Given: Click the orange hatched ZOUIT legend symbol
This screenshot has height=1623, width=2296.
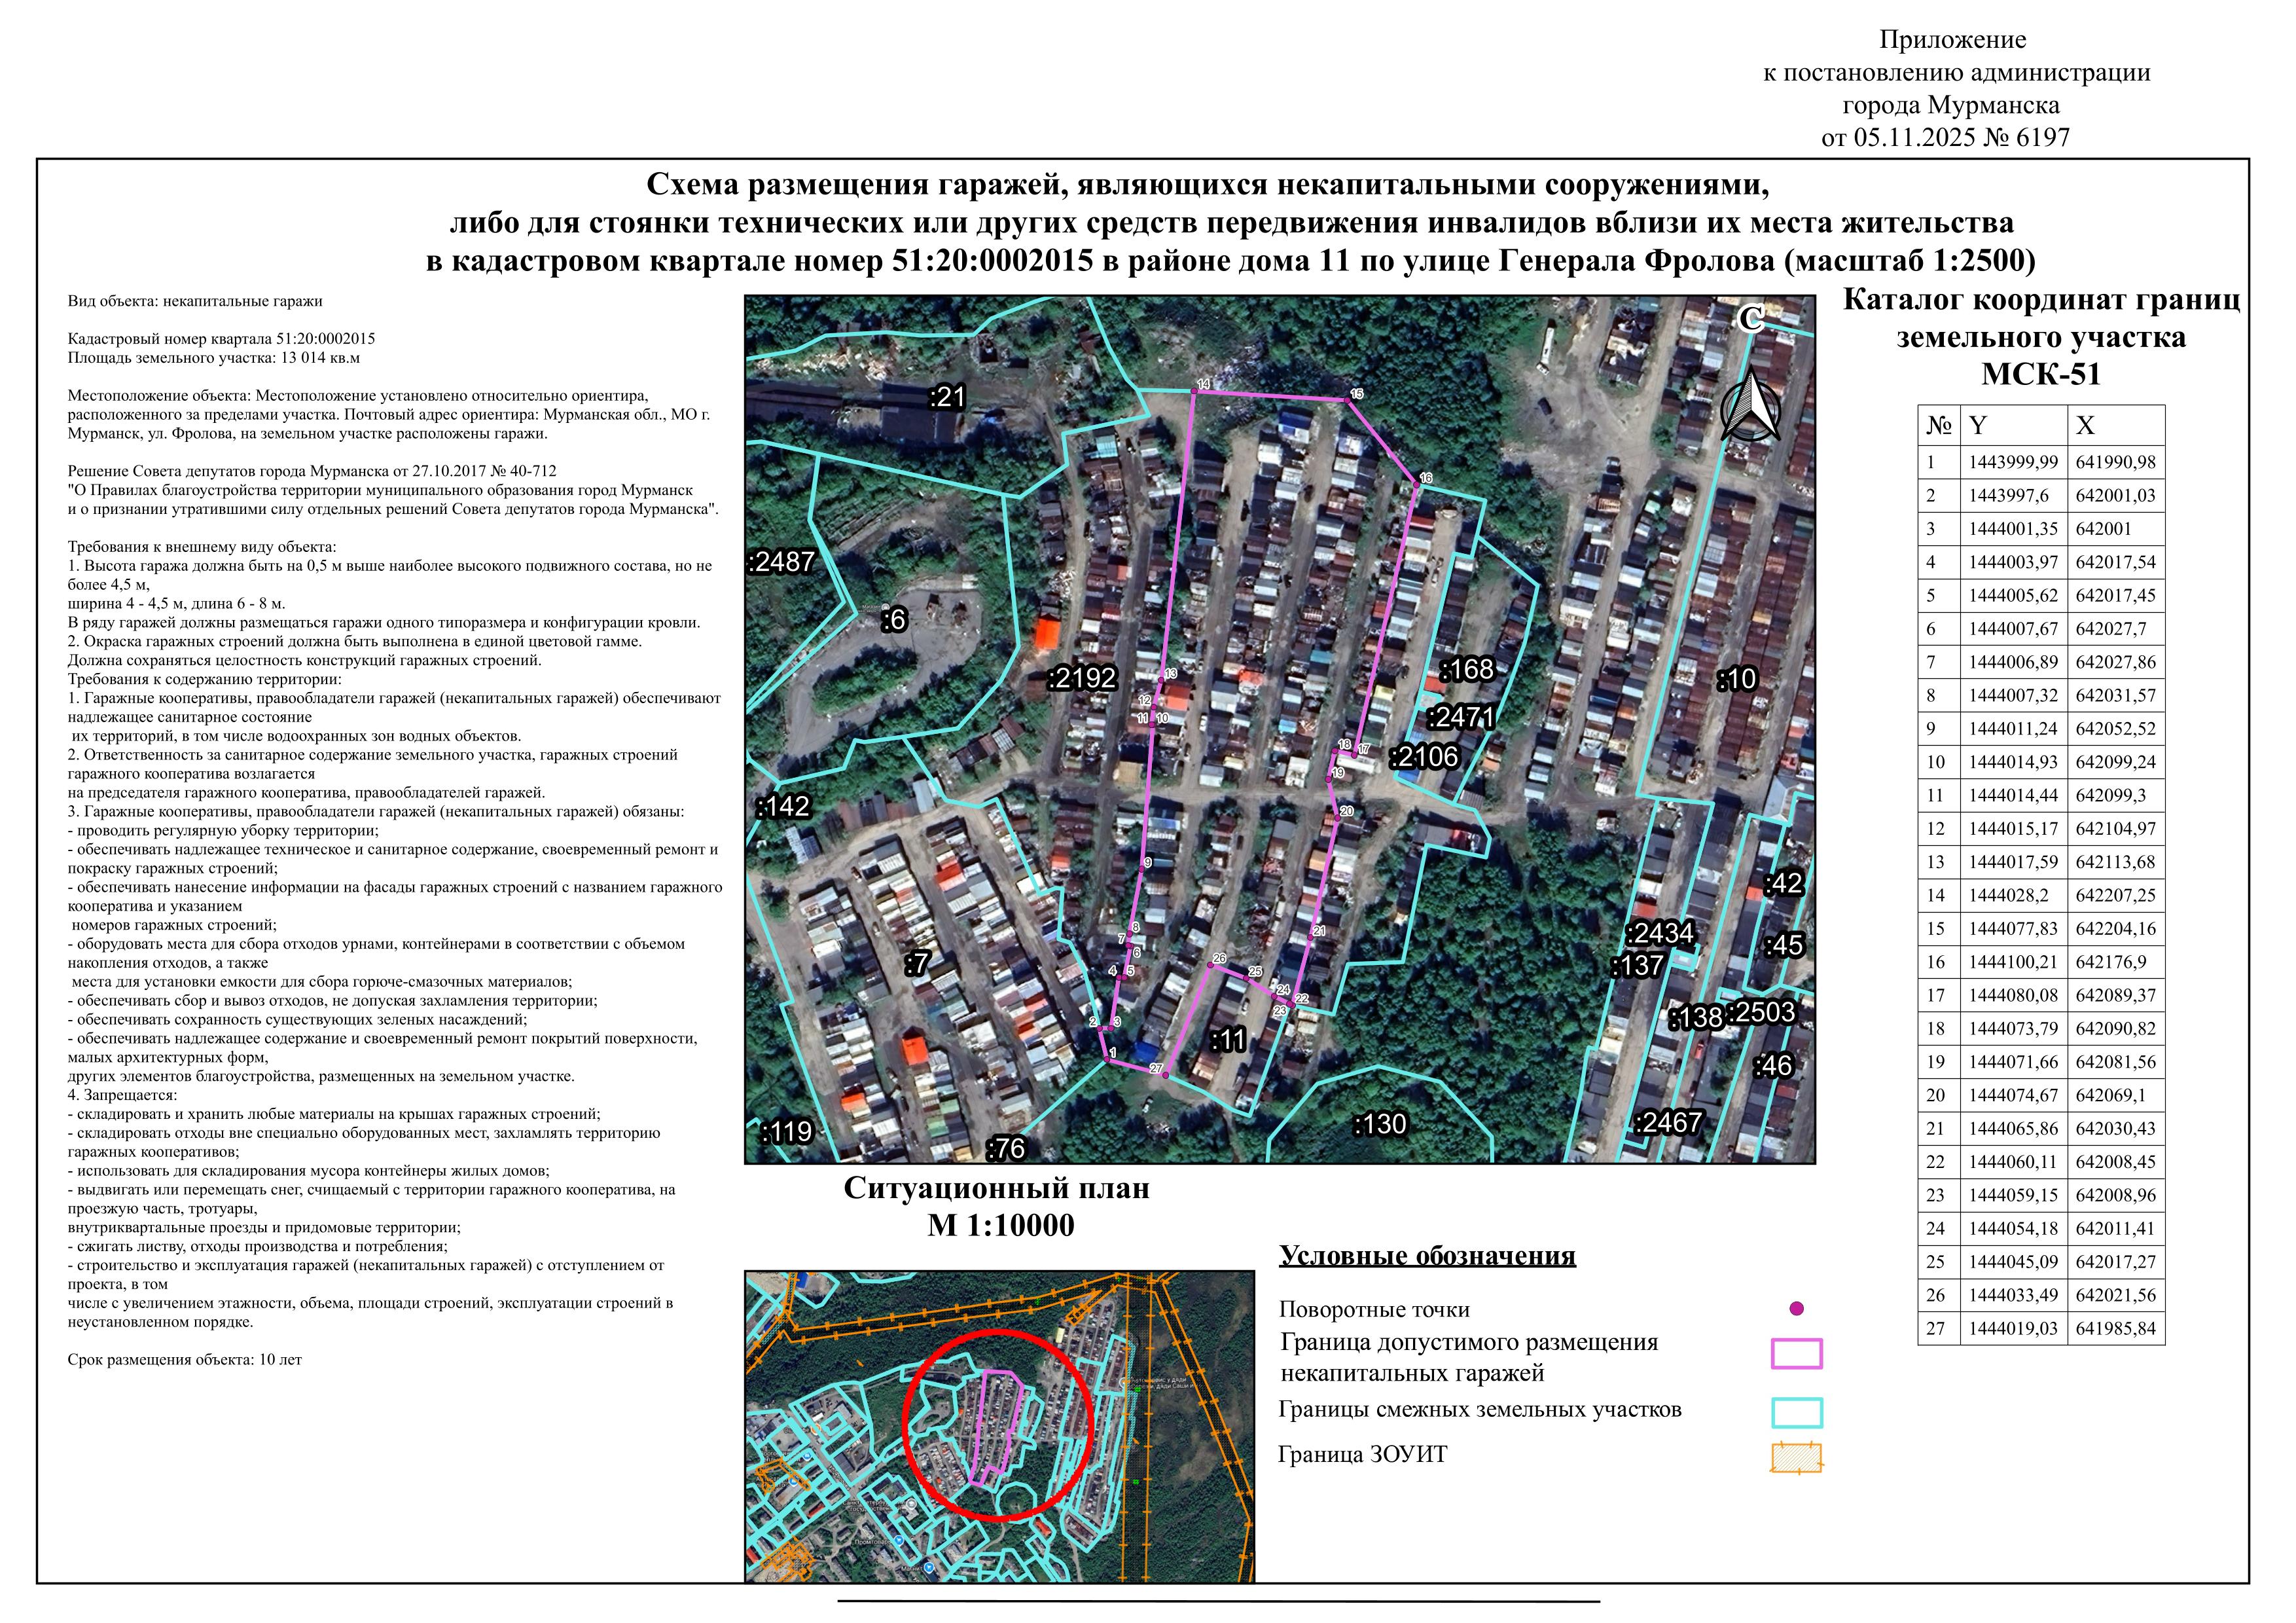Looking at the screenshot, I should [1796, 1457].
